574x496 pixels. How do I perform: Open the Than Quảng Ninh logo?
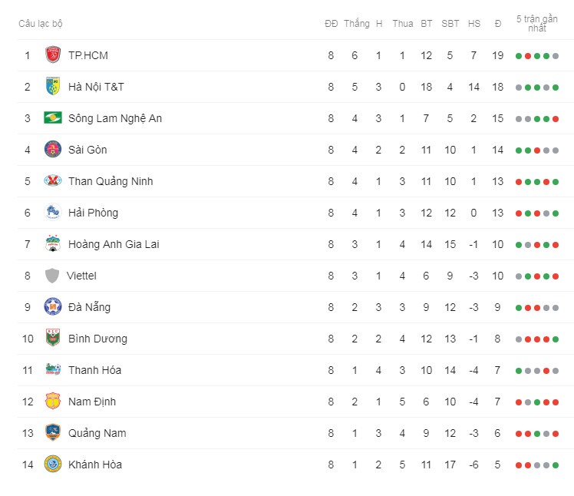(x=53, y=181)
